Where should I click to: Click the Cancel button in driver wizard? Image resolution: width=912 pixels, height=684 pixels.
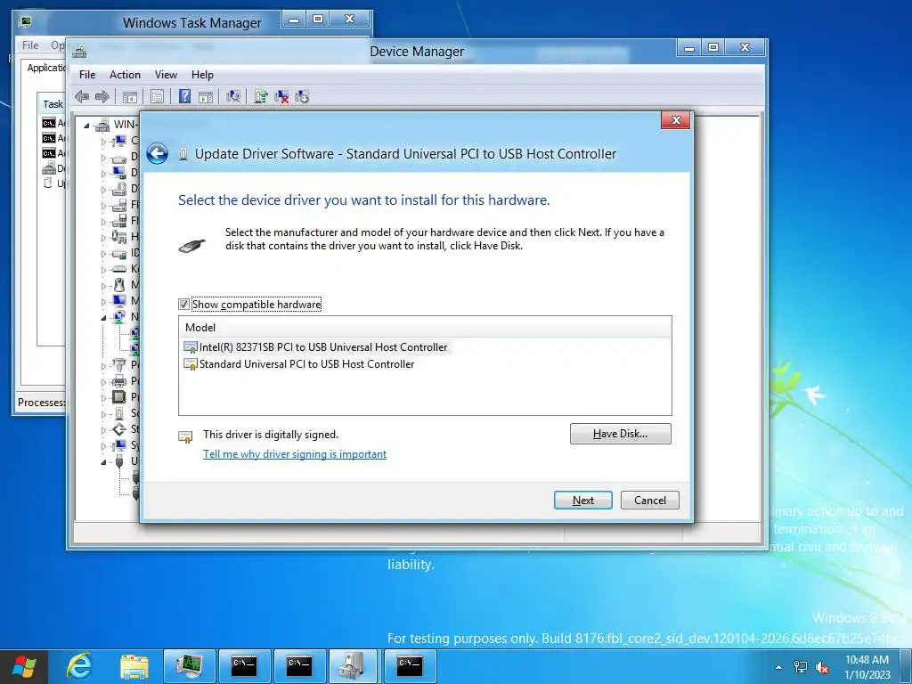click(x=649, y=501)
